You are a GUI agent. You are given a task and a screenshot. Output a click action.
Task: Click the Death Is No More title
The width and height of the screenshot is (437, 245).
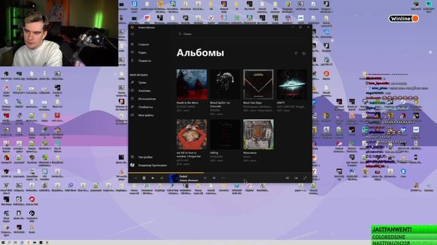tap(187, 103)
